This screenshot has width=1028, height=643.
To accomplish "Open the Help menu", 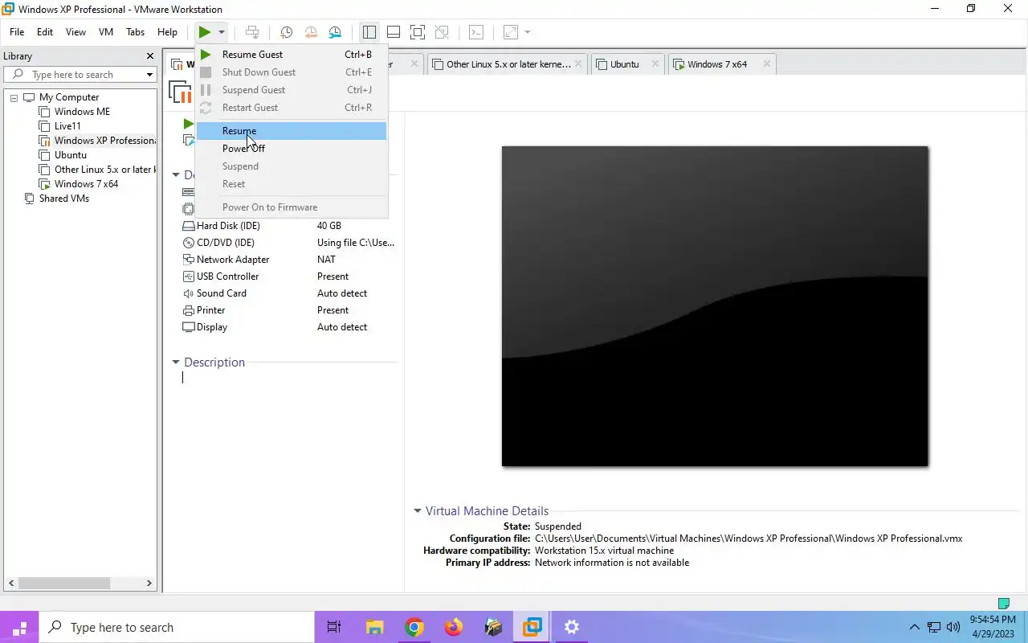I will click(x=167, y=32).
